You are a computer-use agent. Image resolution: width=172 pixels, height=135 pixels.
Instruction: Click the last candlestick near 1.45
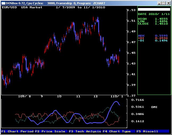[120, 50]
